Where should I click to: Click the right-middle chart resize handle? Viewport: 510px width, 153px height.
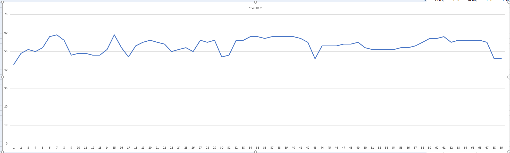508,77
